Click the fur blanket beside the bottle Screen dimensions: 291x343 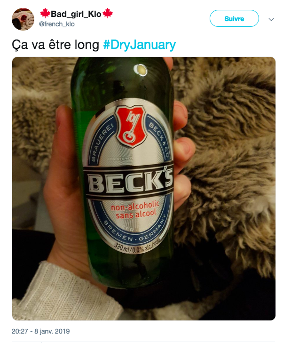[x=228, y=153]
